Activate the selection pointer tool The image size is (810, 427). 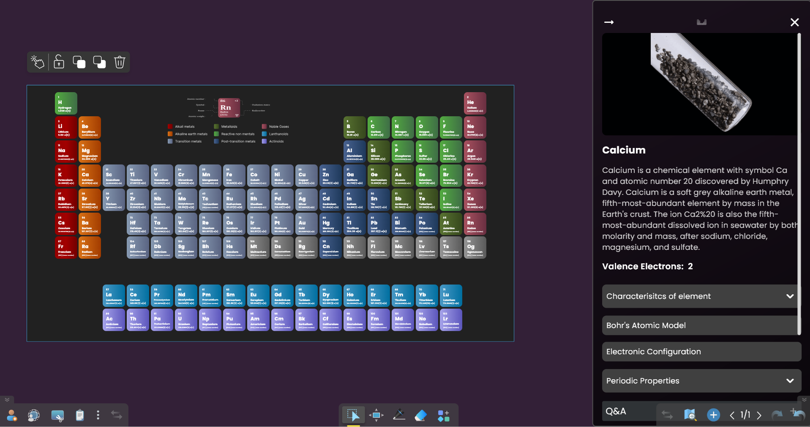click(x=353, y=415)
